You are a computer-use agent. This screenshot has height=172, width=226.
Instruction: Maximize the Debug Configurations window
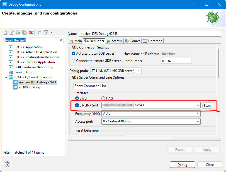pyautogui.click(x=206, y=4)
